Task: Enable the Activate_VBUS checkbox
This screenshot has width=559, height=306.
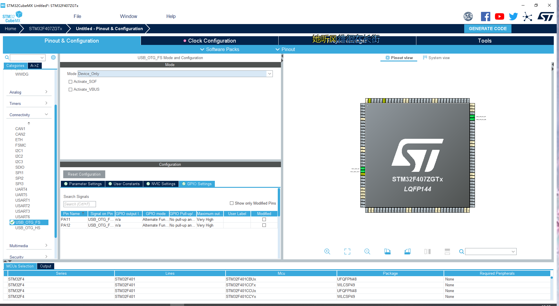Action: (x=70, y=90)
